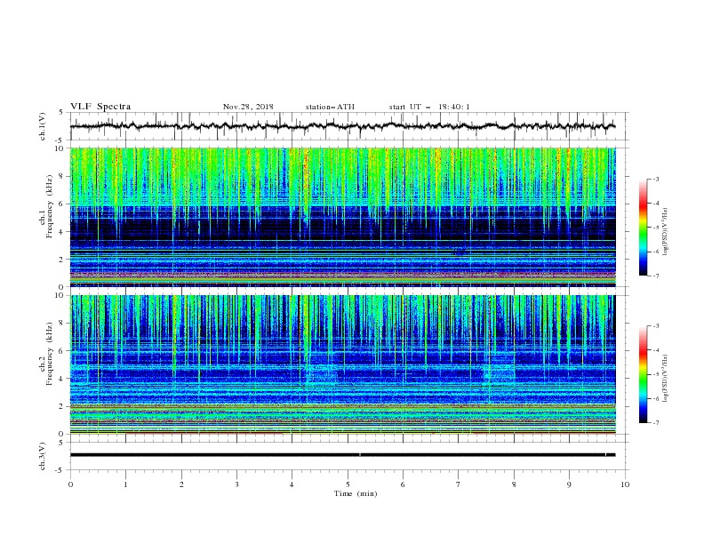The image size is (704, 544).
Task: Click the "-5" label on ch.2 colorbar
Action: (x=656, y=374)
